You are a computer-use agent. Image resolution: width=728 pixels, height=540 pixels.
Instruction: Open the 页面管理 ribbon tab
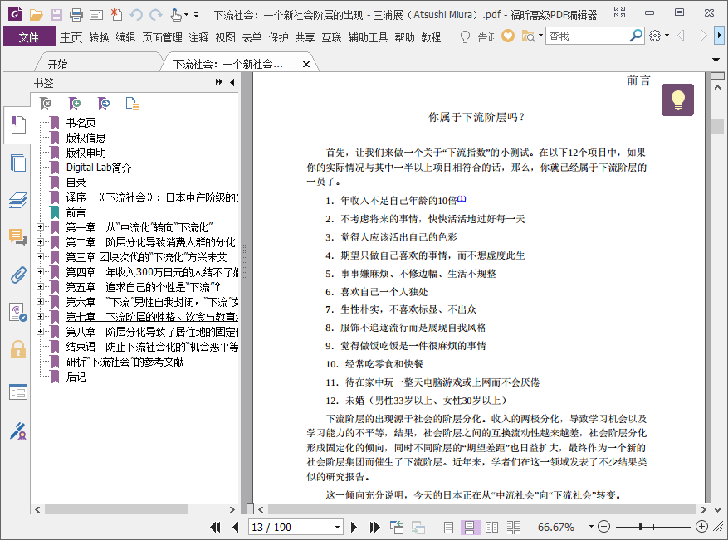[x=162, y=37]
